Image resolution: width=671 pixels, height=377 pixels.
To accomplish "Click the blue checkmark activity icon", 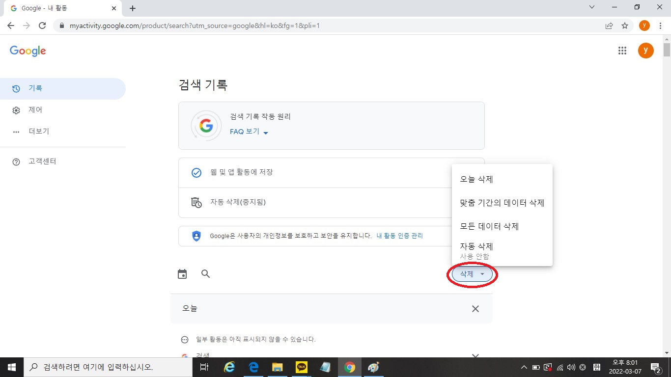I will 196,173.
